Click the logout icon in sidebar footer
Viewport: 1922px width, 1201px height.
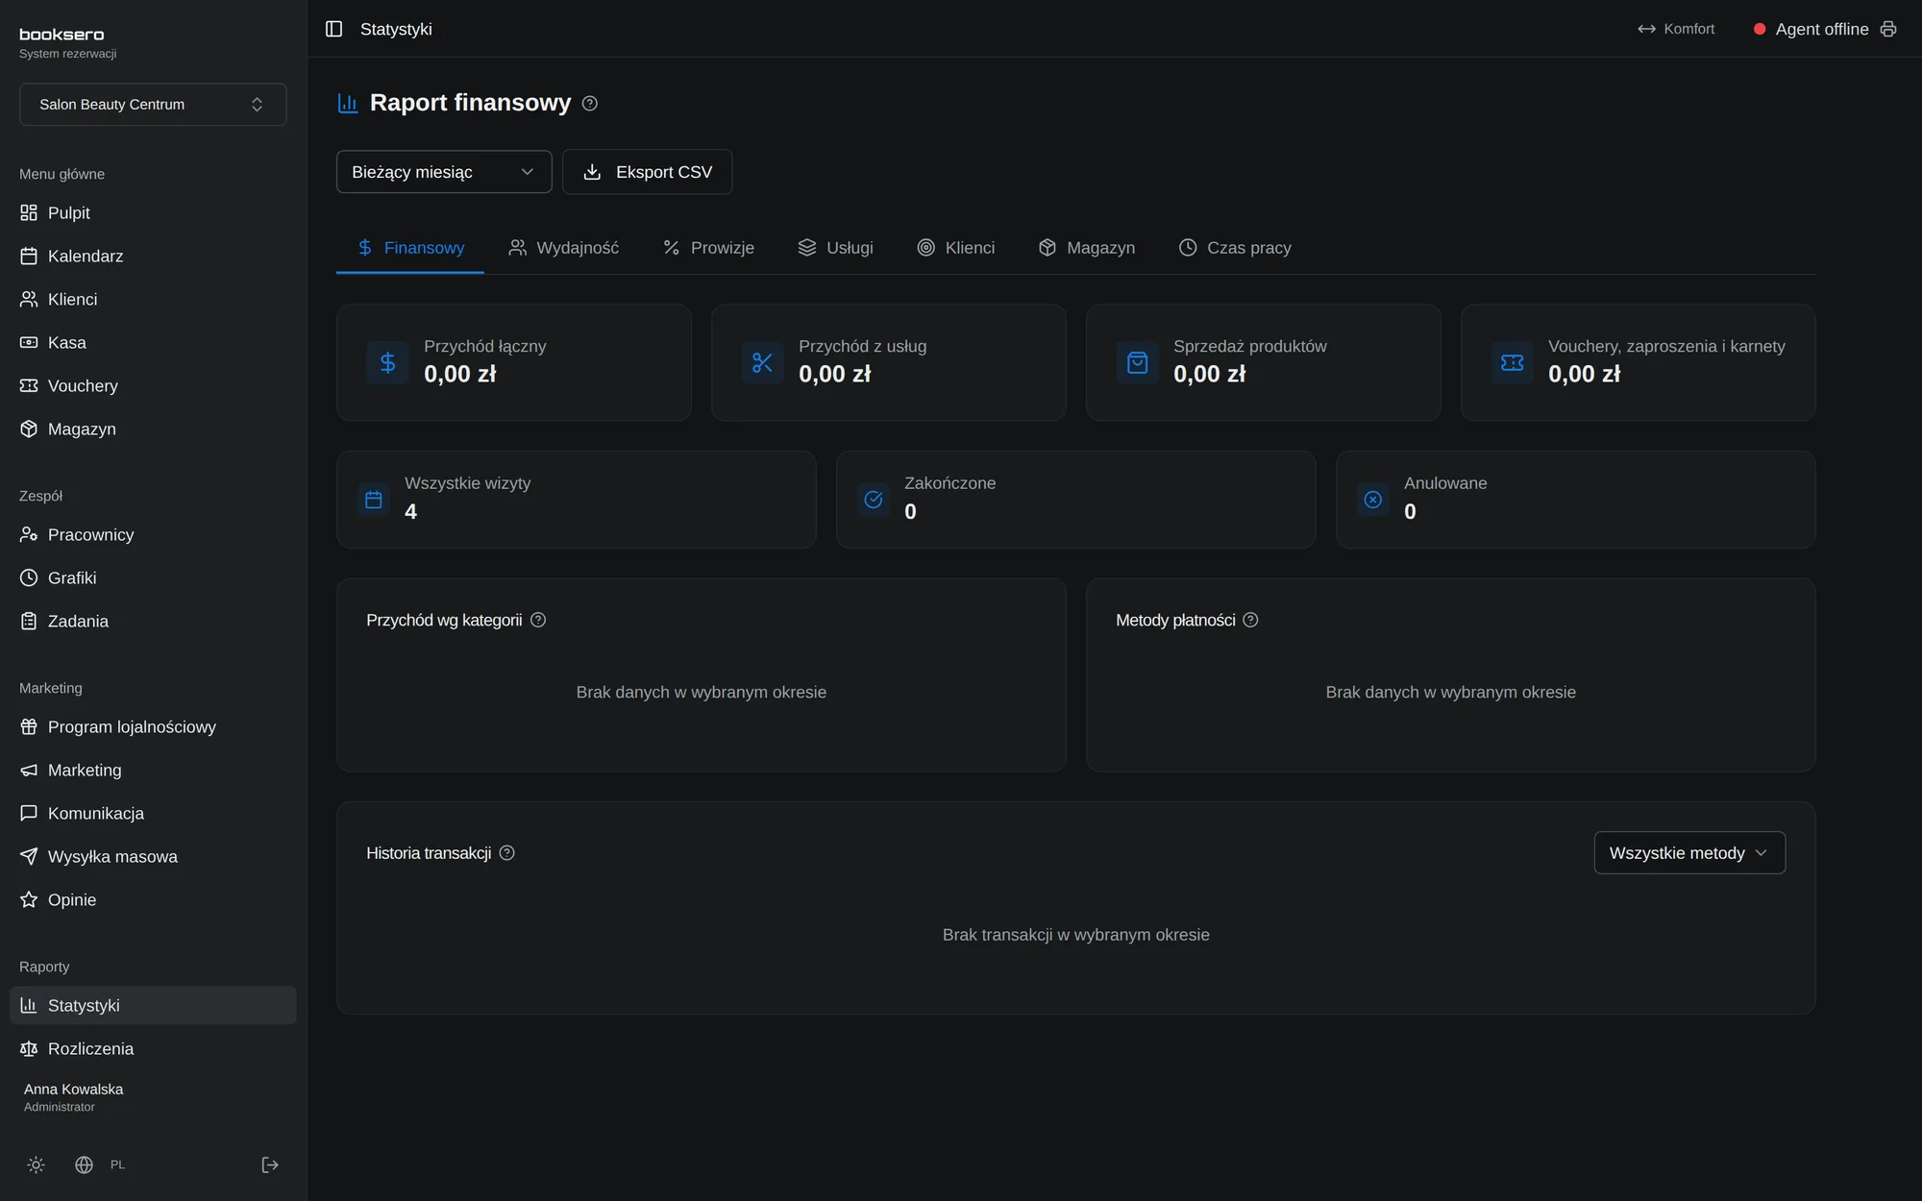click(x=270, y=1164)
